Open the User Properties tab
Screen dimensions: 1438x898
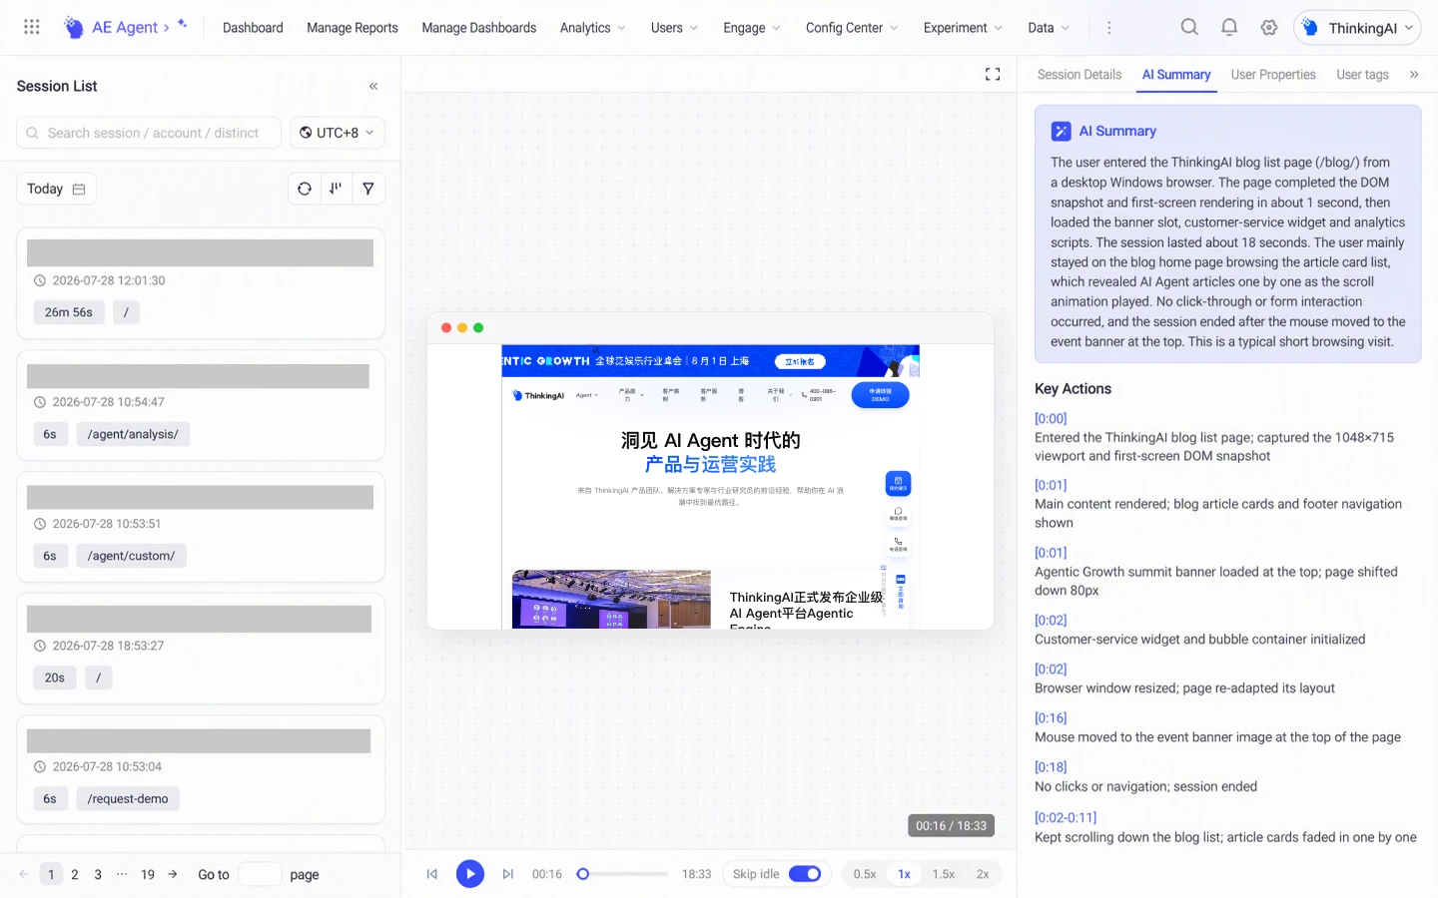click(1273, 75)
